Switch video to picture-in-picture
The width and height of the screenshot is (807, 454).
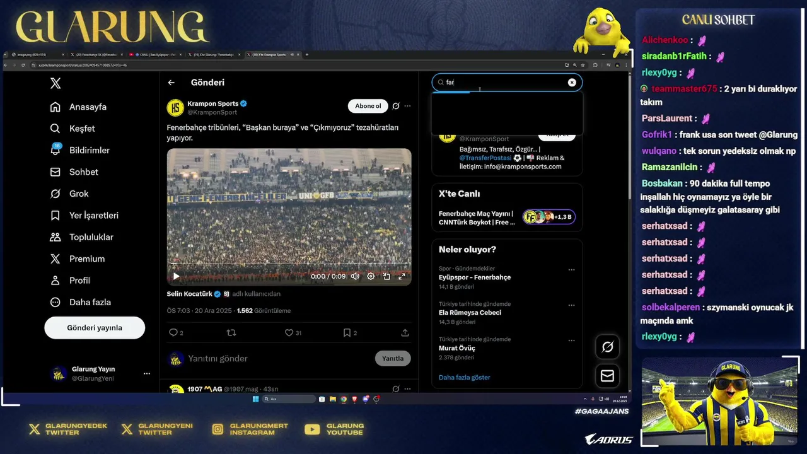pyautogui.click(x=386, y=276)
